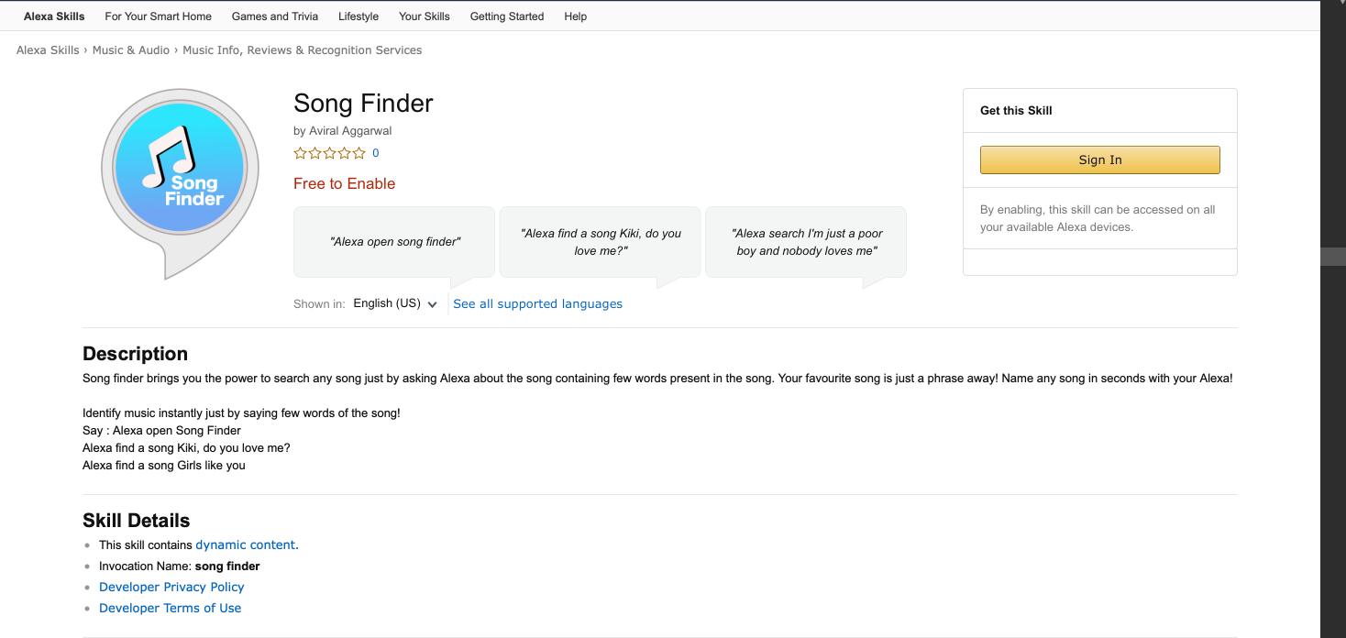Open the reviews count link showing 0
This screenshot has width=1346, height=638.
click(375, 152)
